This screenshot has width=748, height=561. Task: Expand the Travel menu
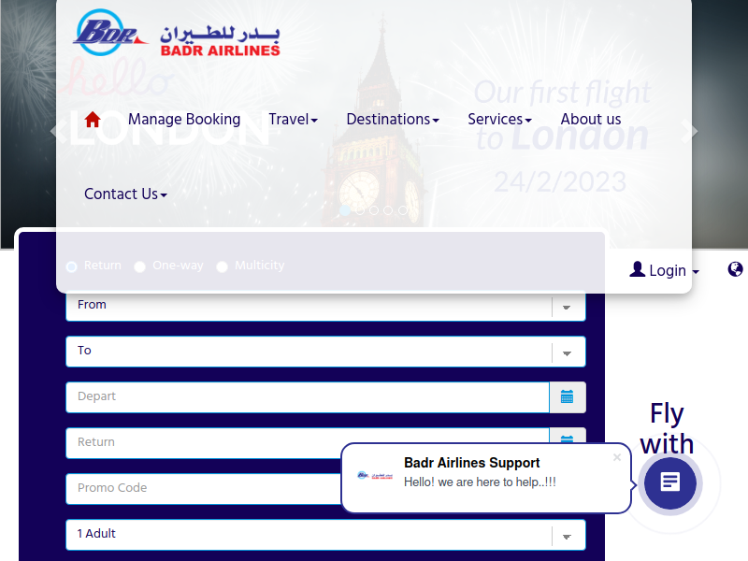click(x=293, y=120)
